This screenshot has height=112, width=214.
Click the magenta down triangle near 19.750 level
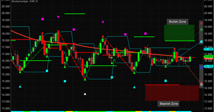58,17
